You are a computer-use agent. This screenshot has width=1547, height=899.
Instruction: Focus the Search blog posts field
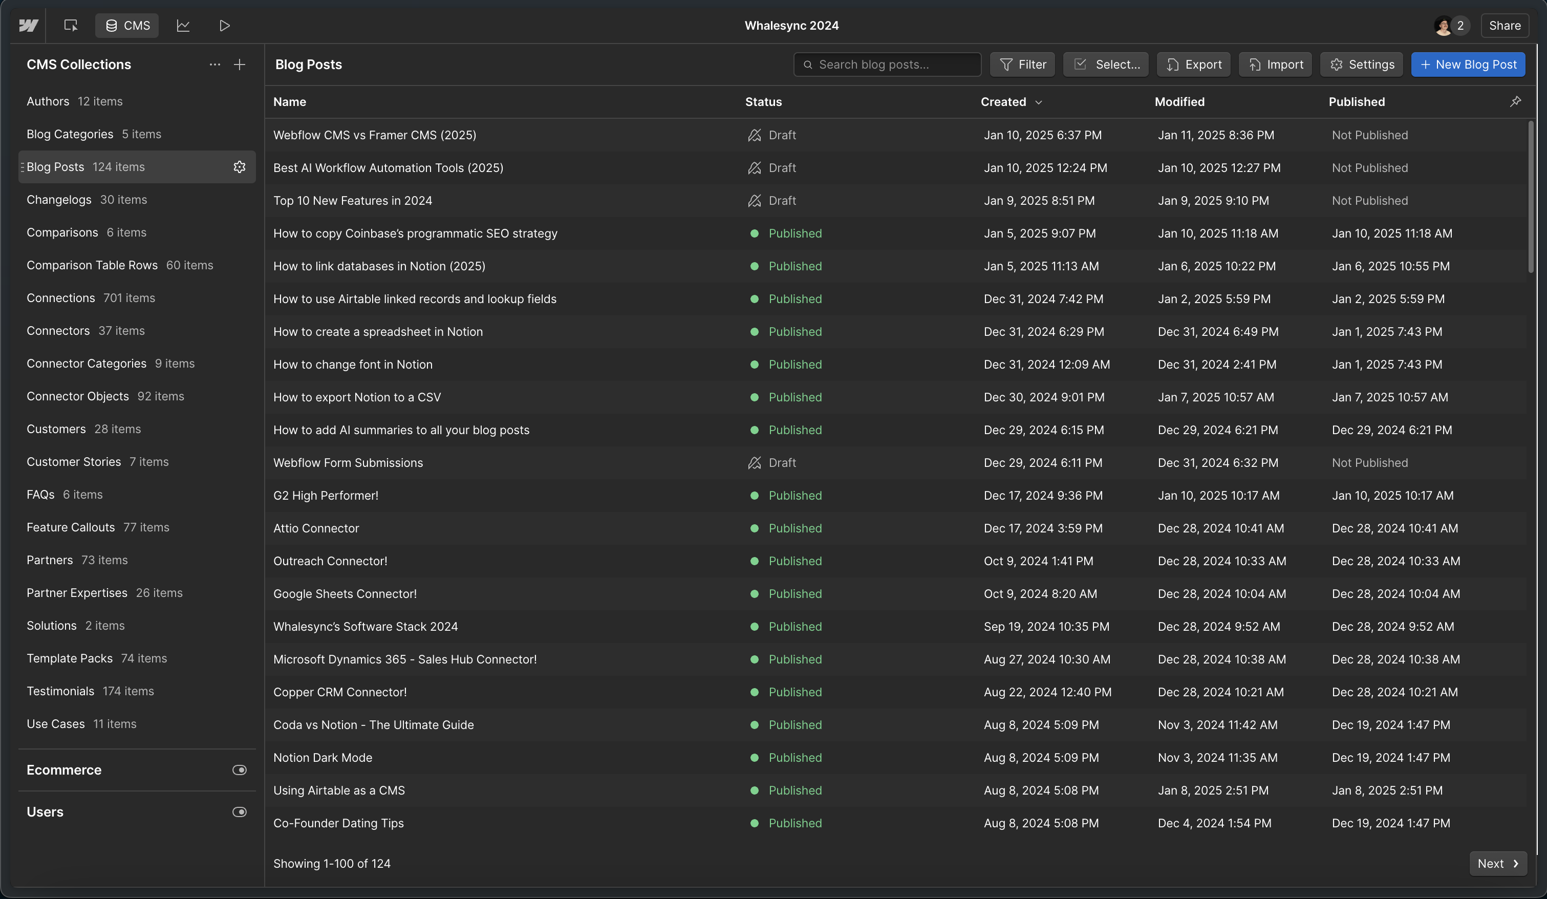tap(887, 65)
